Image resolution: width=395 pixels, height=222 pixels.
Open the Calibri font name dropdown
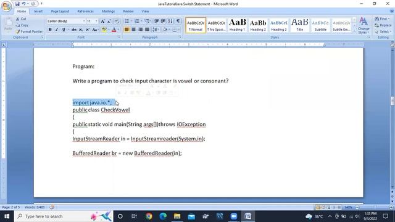coord(84,21)
